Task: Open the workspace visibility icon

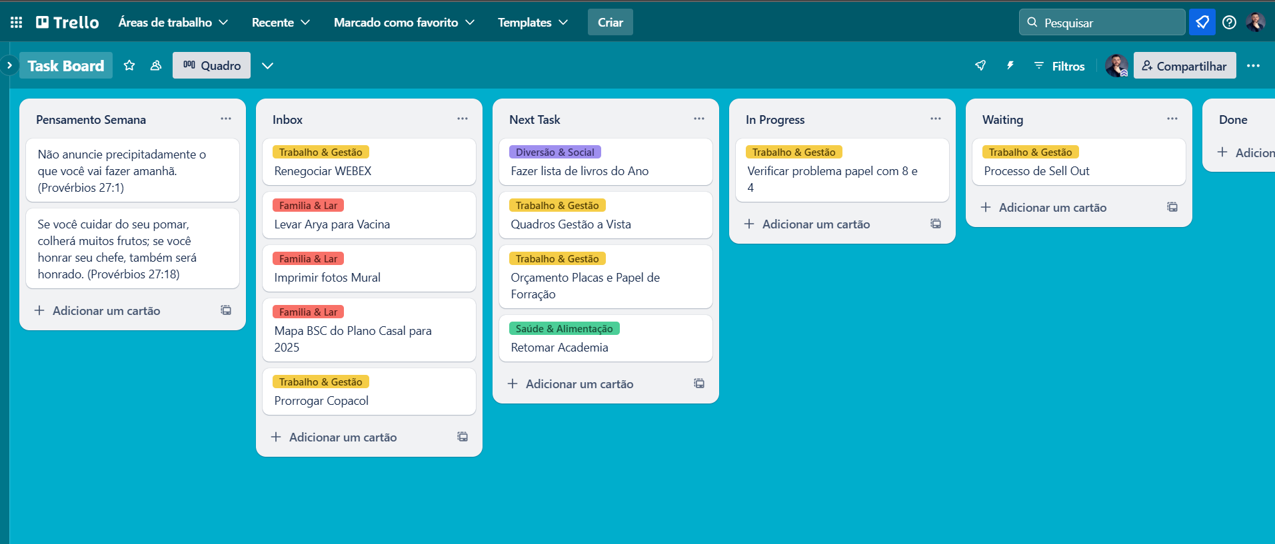Action: point(156,65)
